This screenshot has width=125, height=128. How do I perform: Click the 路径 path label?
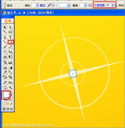(x=10, y=6)
